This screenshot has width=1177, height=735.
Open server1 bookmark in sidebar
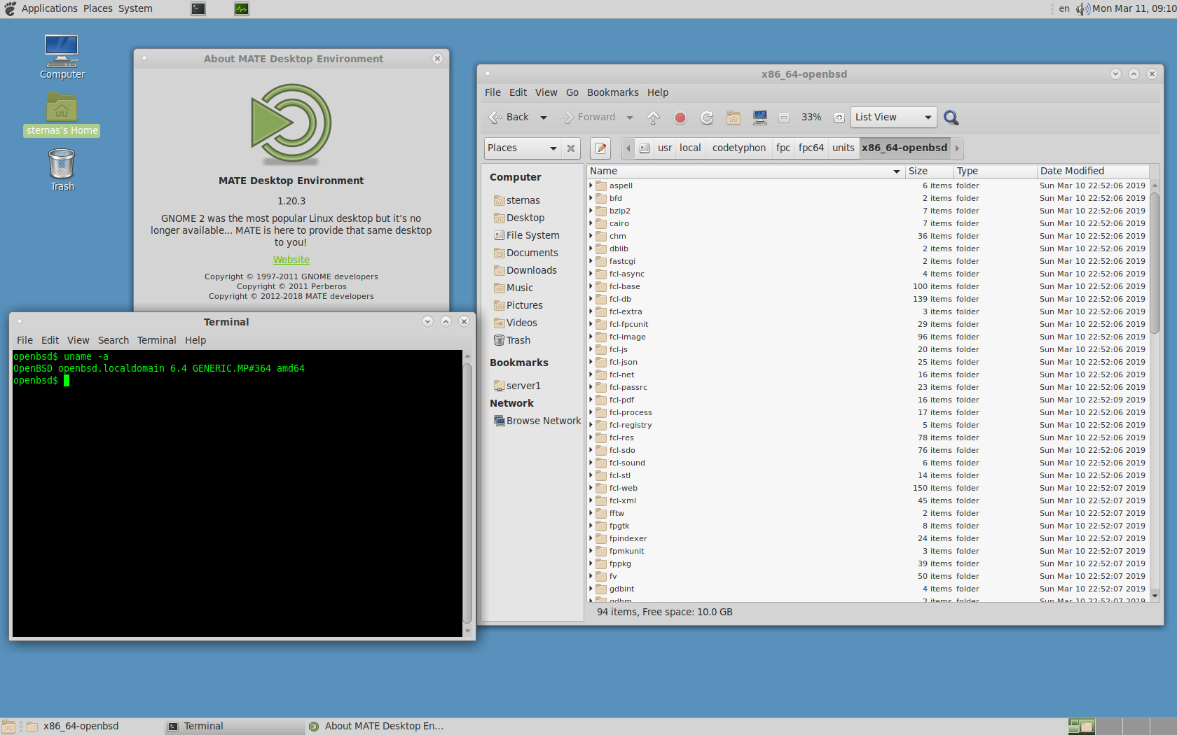point(517,386)
